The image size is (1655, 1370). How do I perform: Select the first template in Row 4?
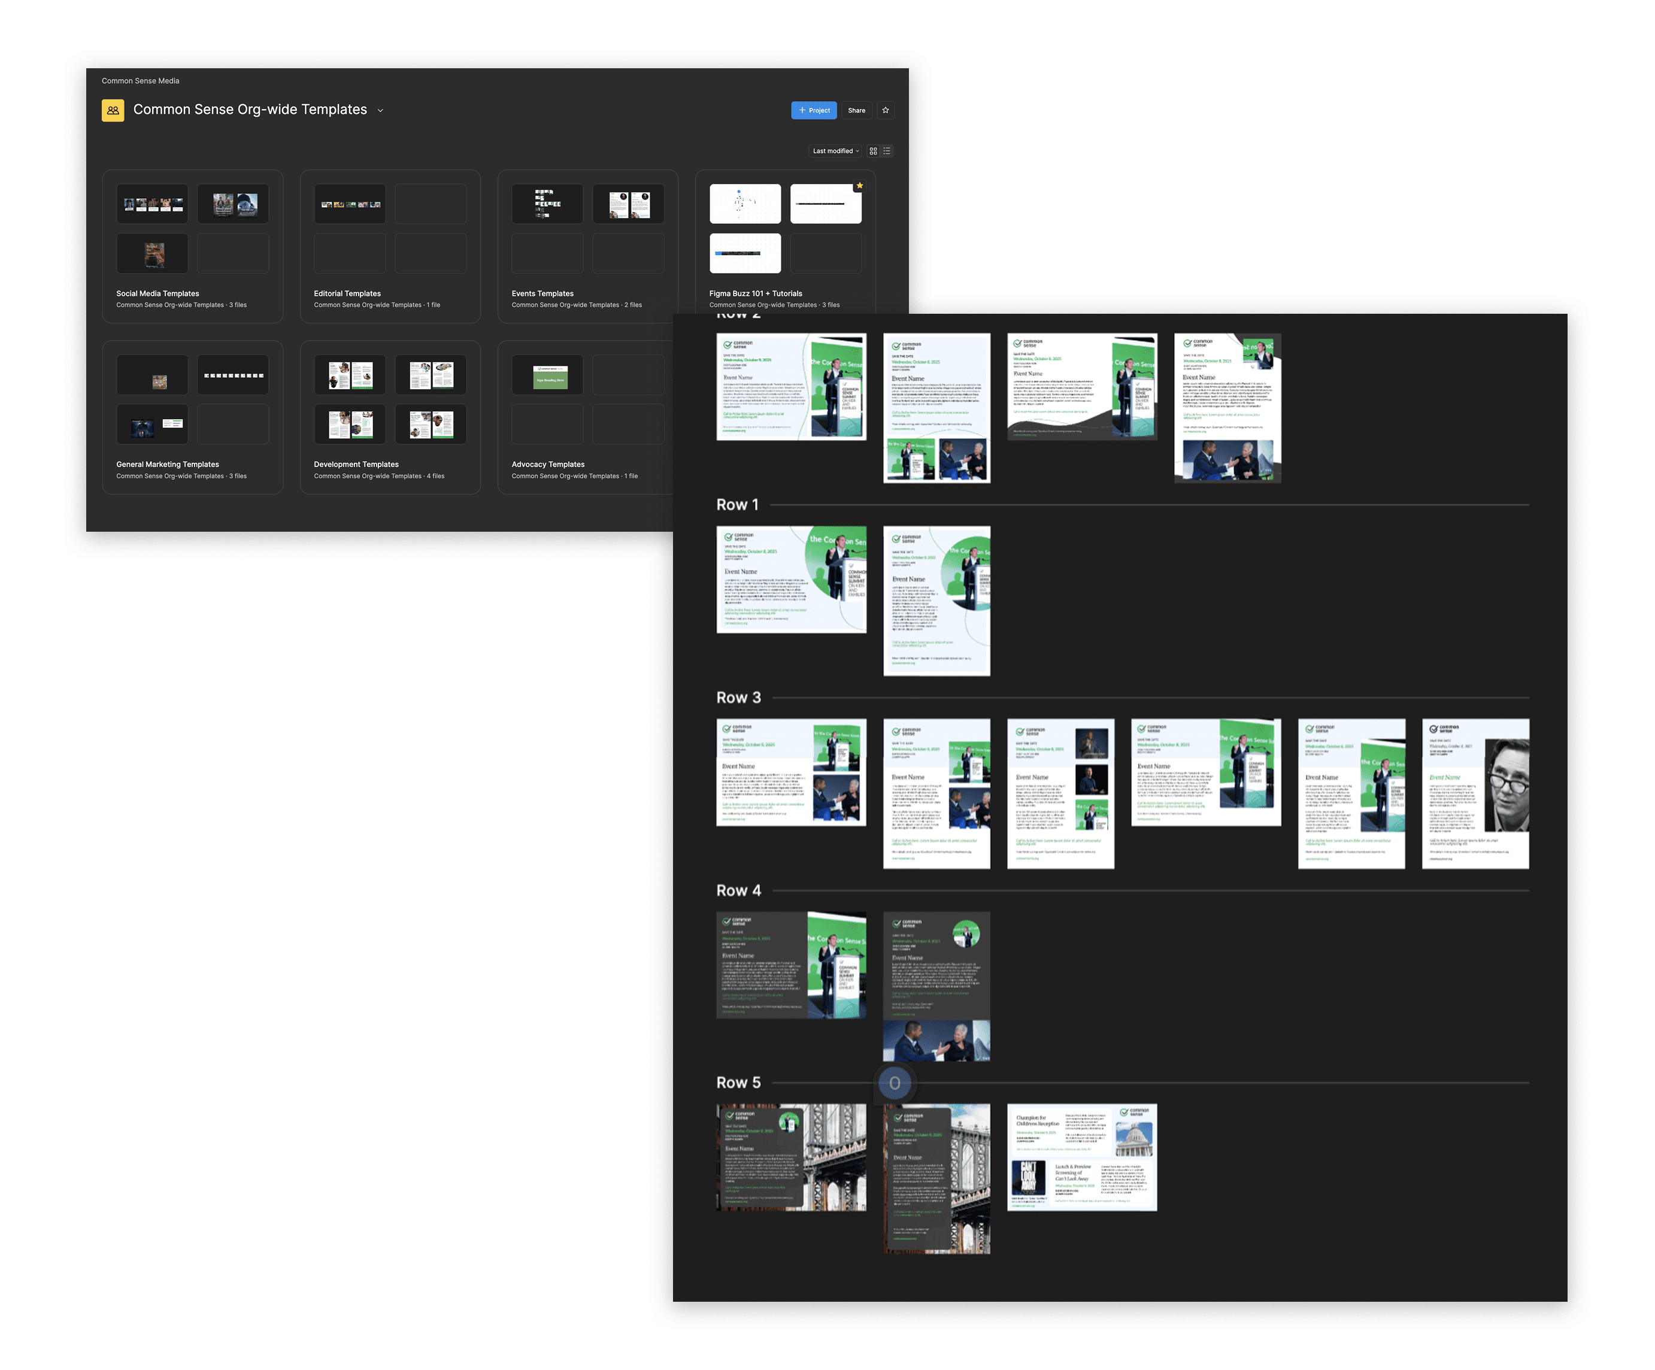(x=790, y=965)
